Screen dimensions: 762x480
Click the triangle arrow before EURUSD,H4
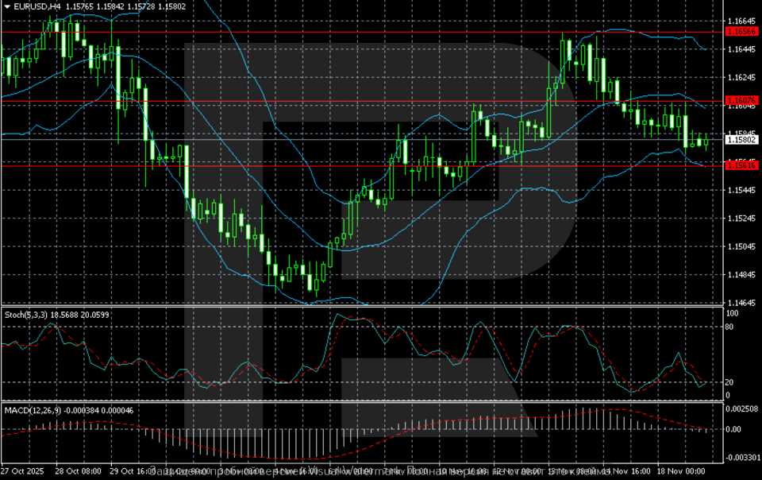point(6,6)
